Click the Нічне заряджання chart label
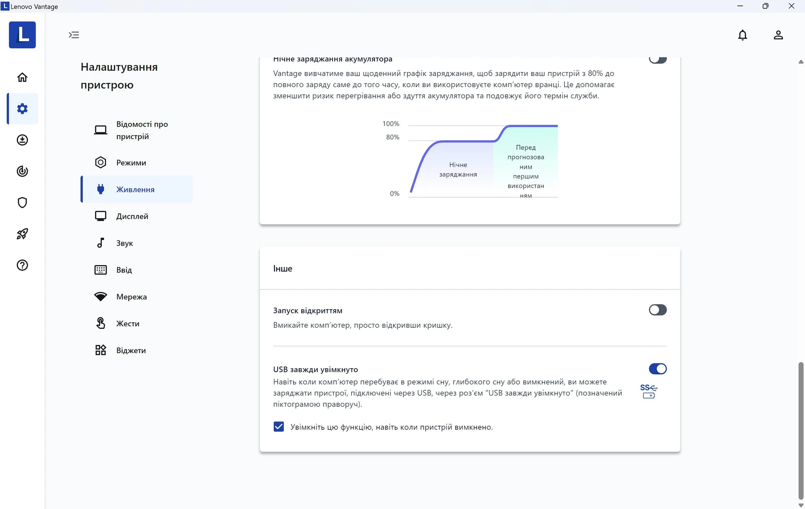805x509 pixels. pos(458,170)
